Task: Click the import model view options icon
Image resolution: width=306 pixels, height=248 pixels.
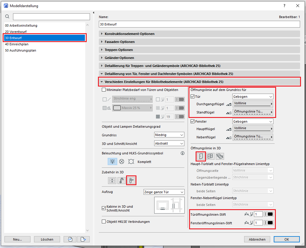Action: tap(70, 239)
